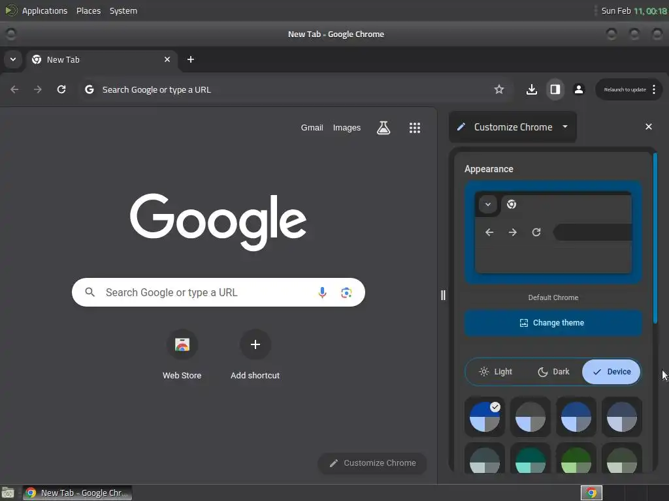Click the address bar URL field
This screenshot has height=501, width=669.
point(295,89)
